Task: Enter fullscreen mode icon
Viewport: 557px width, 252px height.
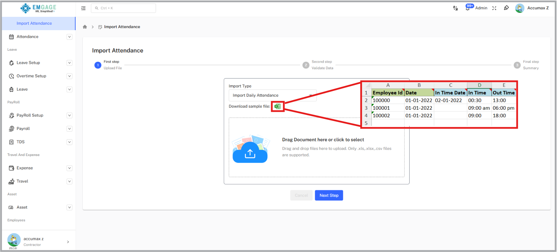Action: [494, 8]
